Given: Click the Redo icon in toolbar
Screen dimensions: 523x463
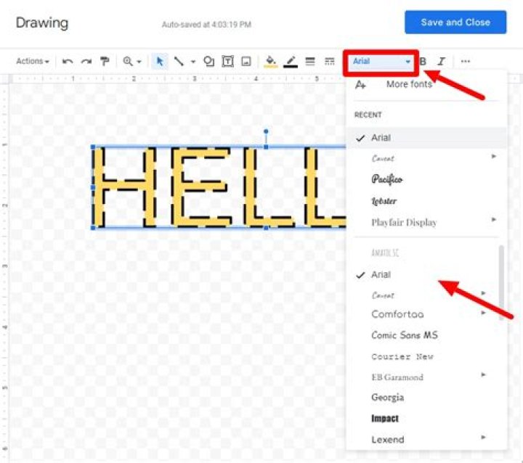Looking at the screenshot, I should 86,62.
